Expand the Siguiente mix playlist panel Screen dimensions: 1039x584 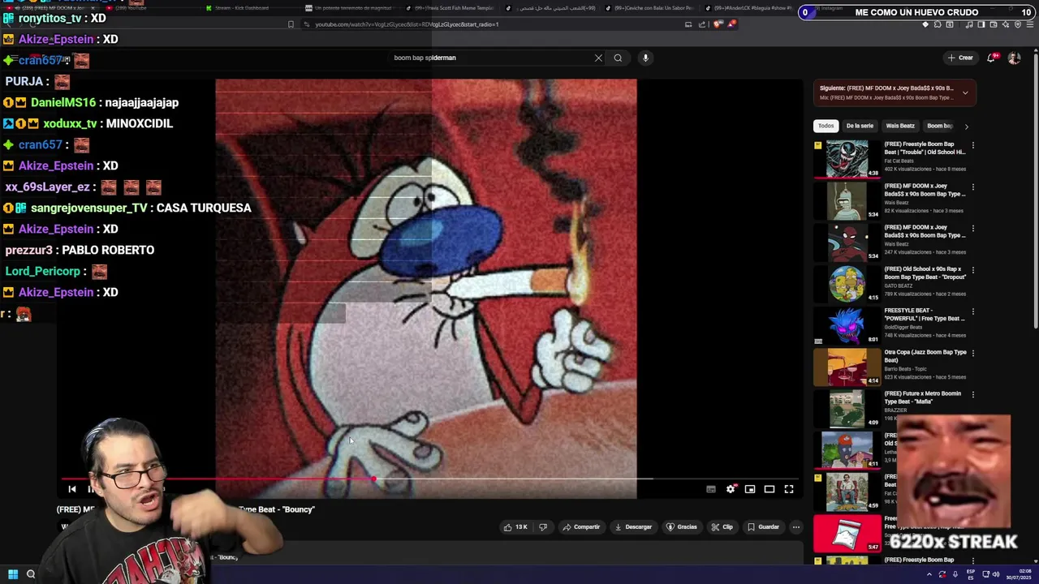965,92
